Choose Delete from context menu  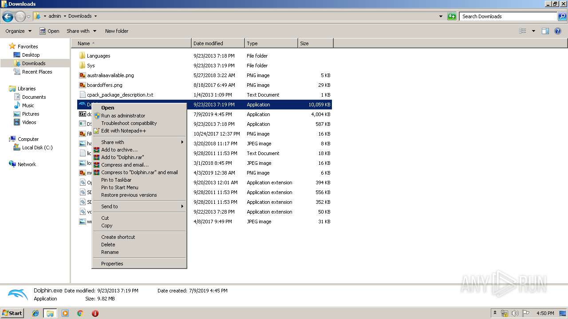tap(139, 245)
